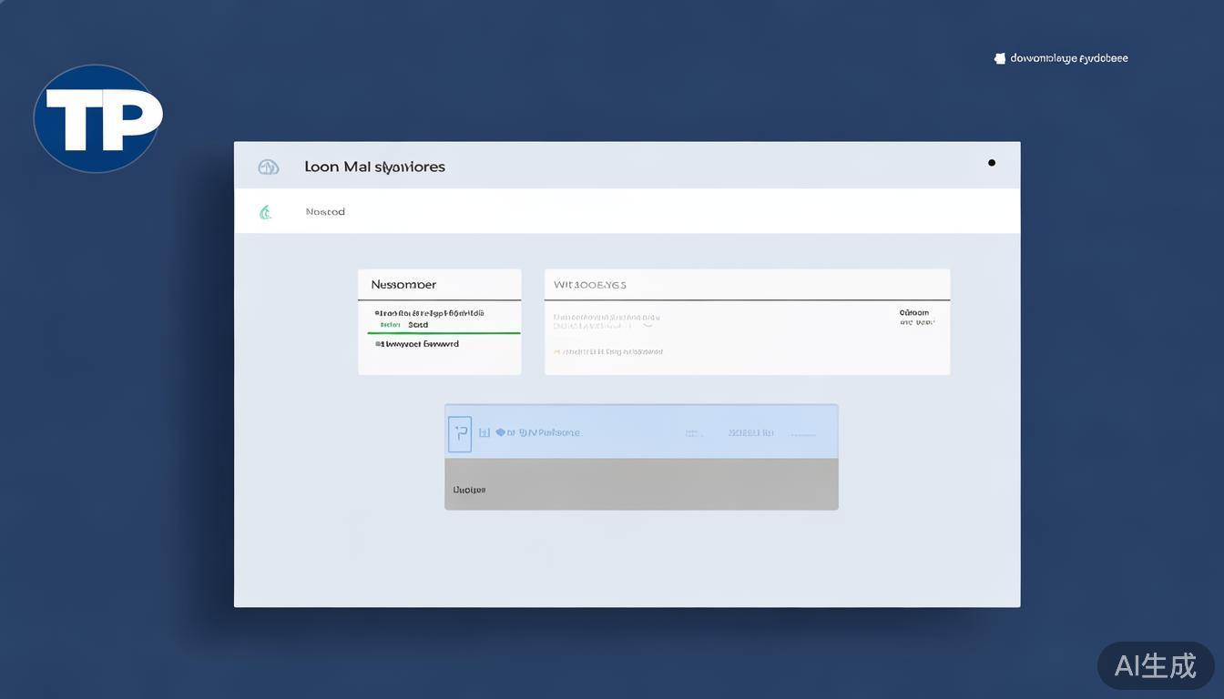1224x699 pixels.
Task: Expand the small chevron in the right panel
Action: point(648,324)
